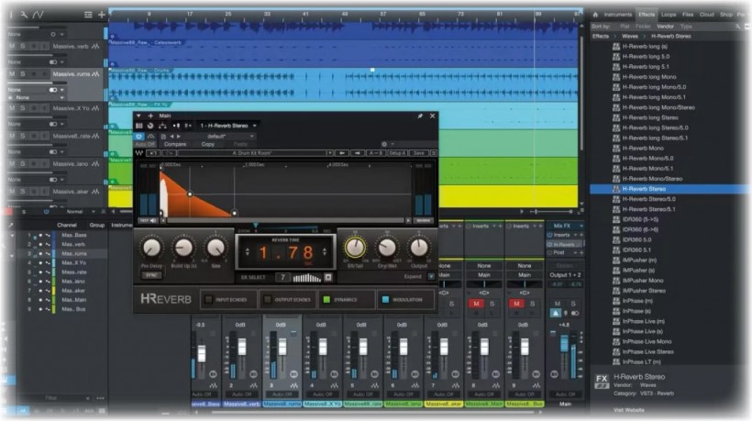This screenshot has width=752, height=421.
Task: Pin the H-Reverb plugin window
Action: click(x=420, y=116)
